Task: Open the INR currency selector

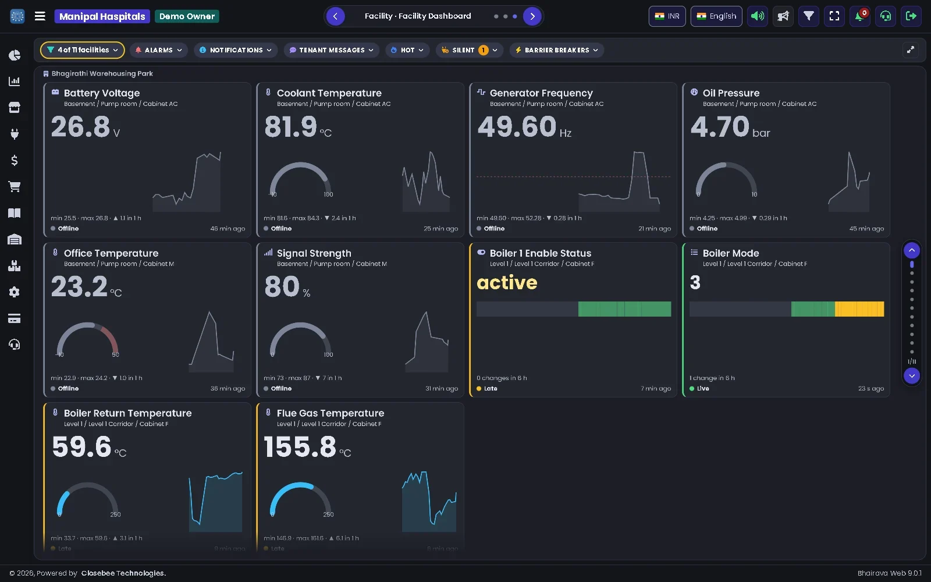Action: [x=667, y=16]
